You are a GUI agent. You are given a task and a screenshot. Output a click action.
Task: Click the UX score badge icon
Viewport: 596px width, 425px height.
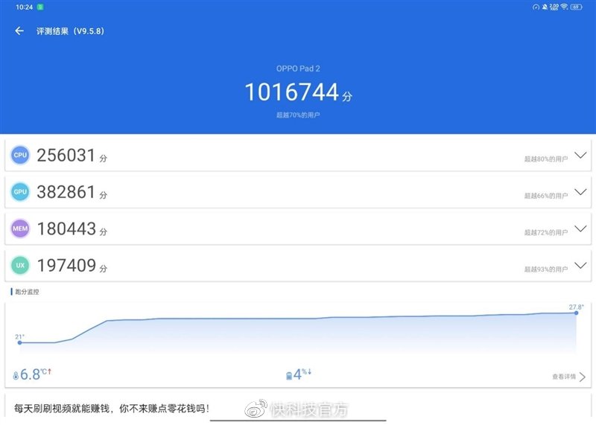(20, 266)
